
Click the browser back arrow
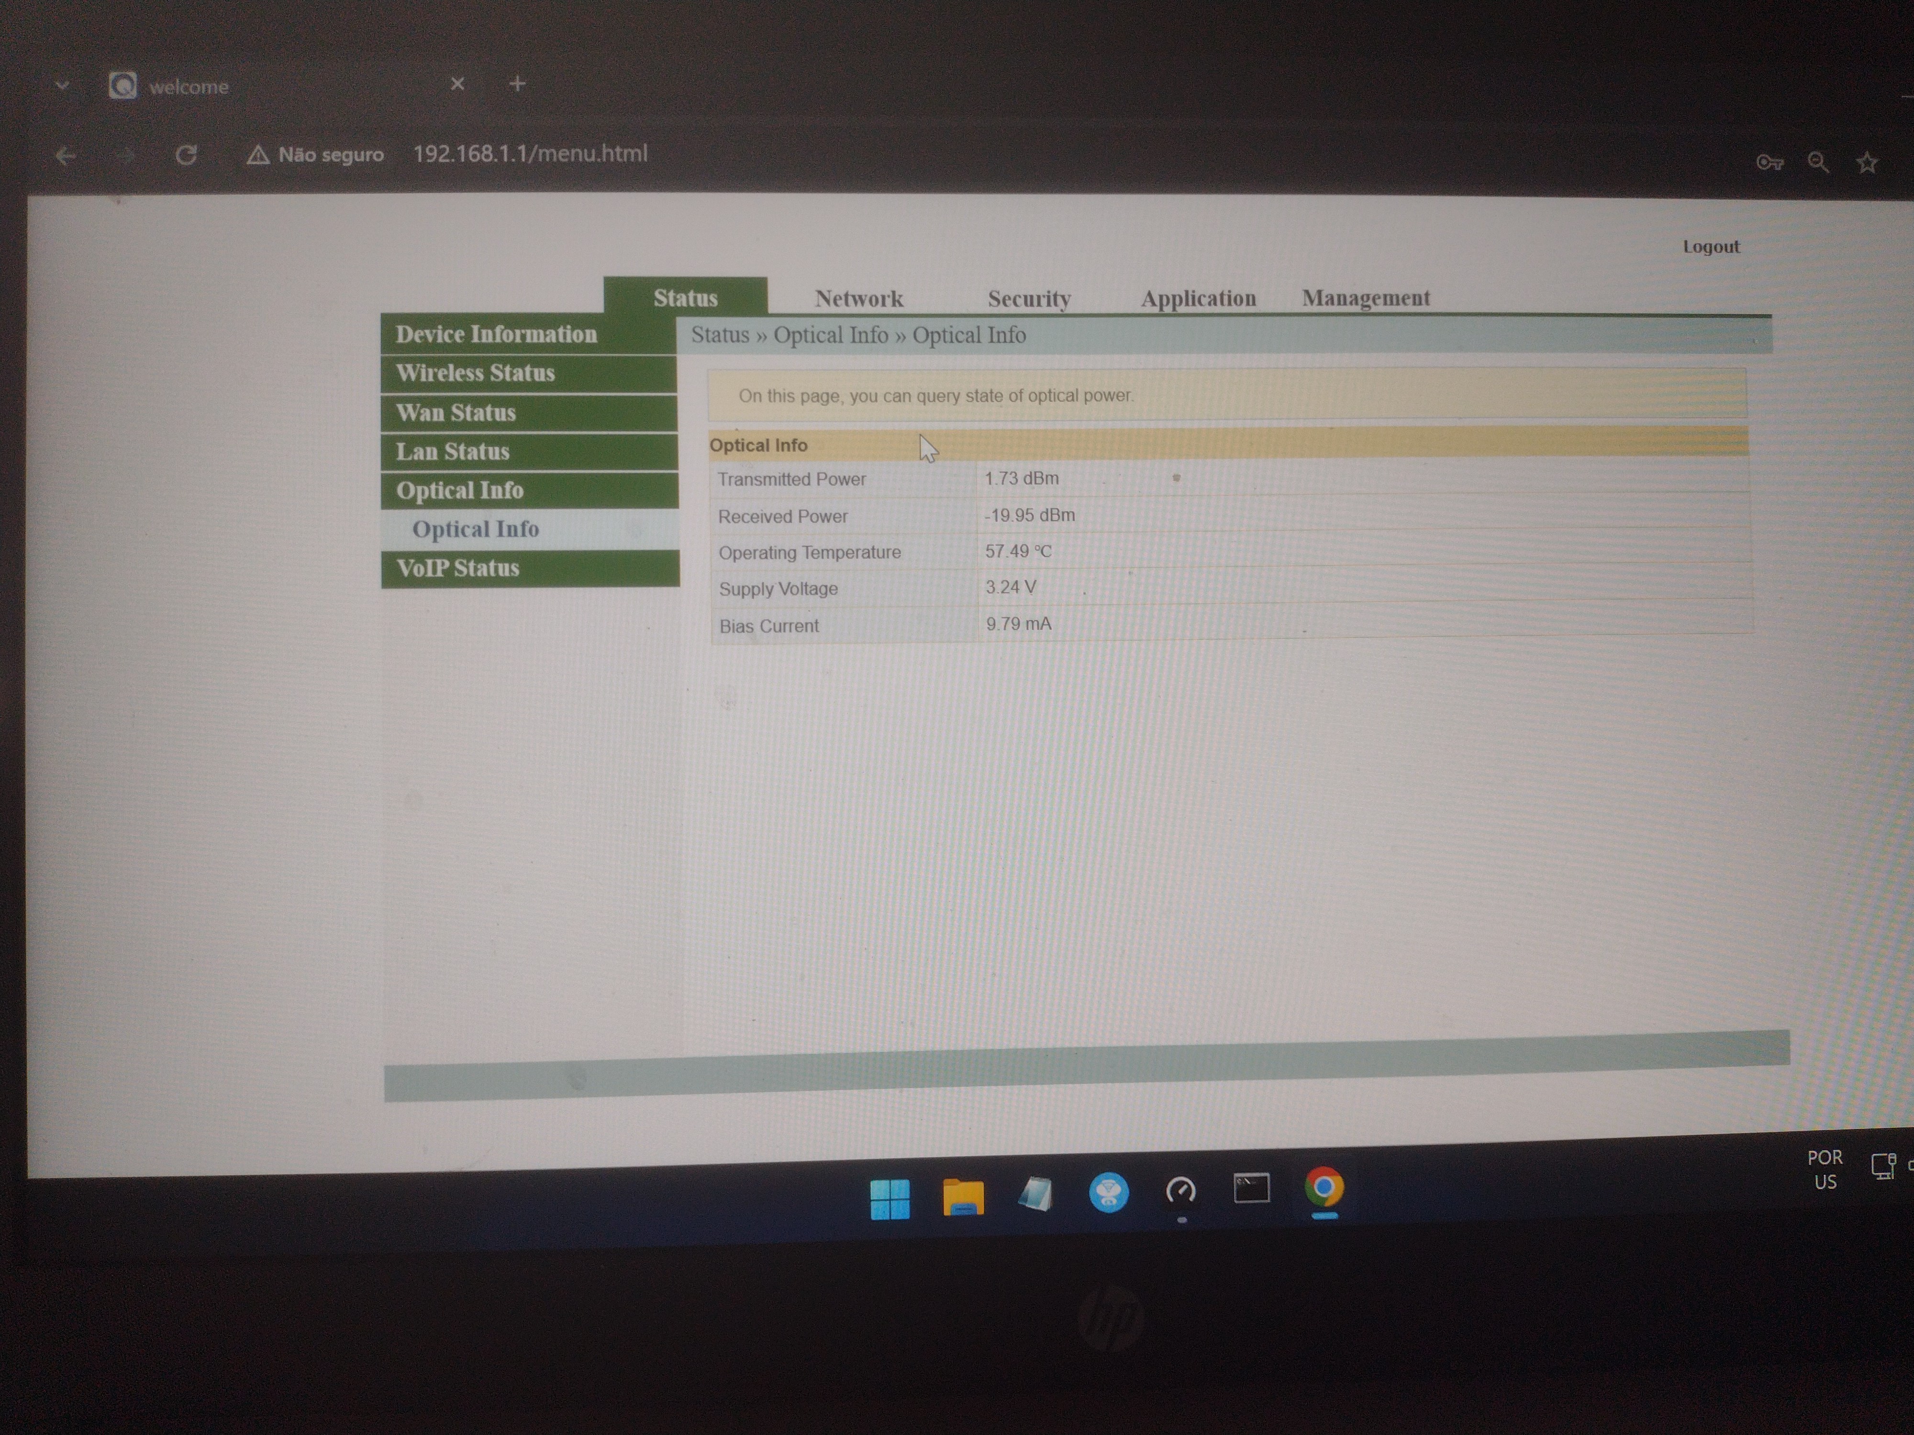click(66, 156)
